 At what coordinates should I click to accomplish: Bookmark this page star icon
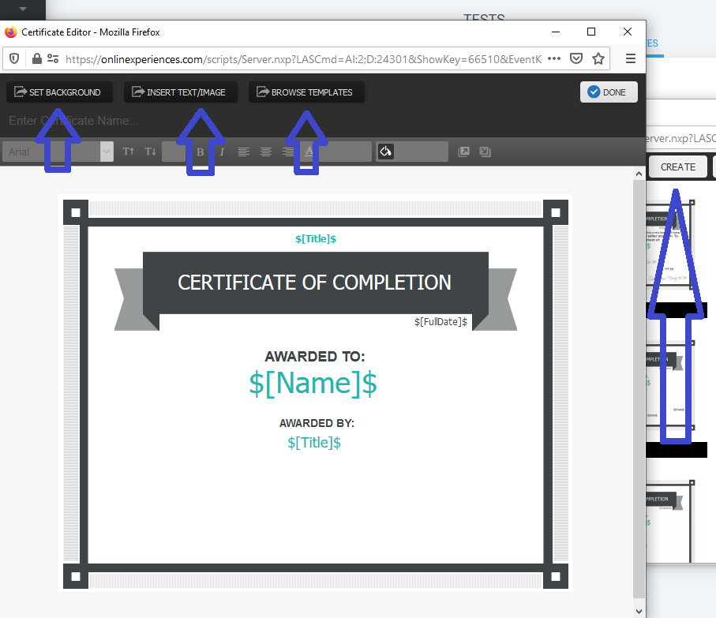pos(598,58)
